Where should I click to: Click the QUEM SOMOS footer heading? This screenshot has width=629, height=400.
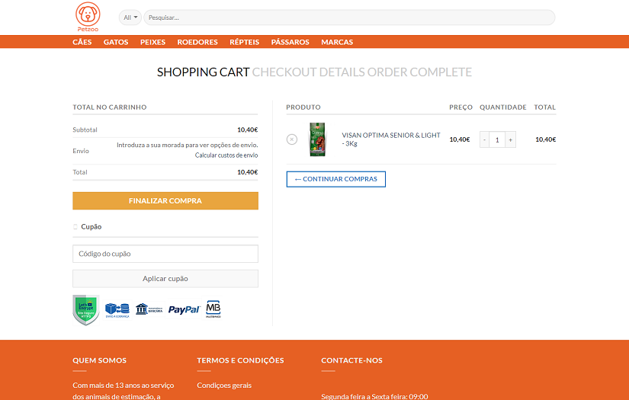click(99, 360)
